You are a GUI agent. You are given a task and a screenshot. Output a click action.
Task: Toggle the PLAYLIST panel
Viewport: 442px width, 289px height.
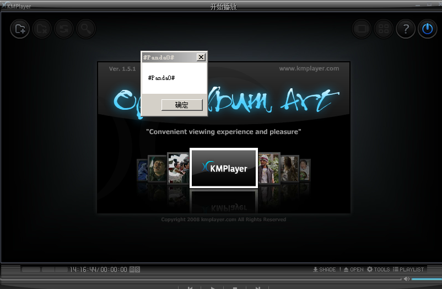(408, 270)
